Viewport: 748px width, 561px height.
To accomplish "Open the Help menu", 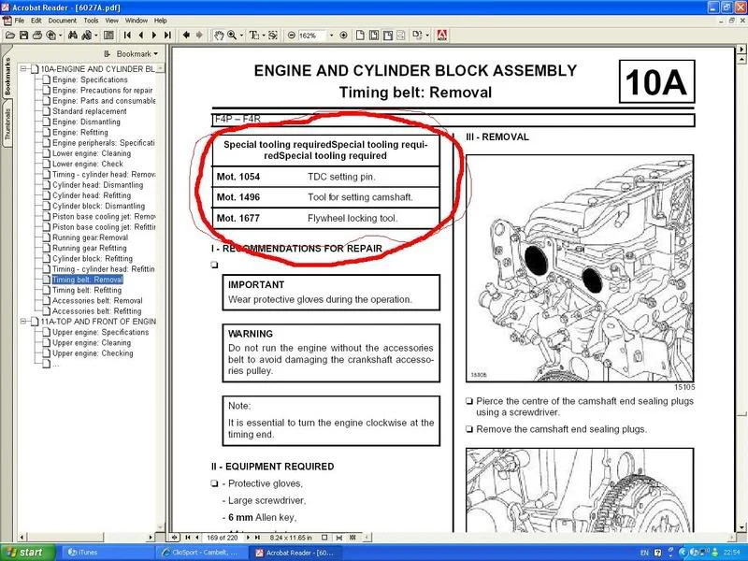I will pyautogui.click(x=160, y=21).
